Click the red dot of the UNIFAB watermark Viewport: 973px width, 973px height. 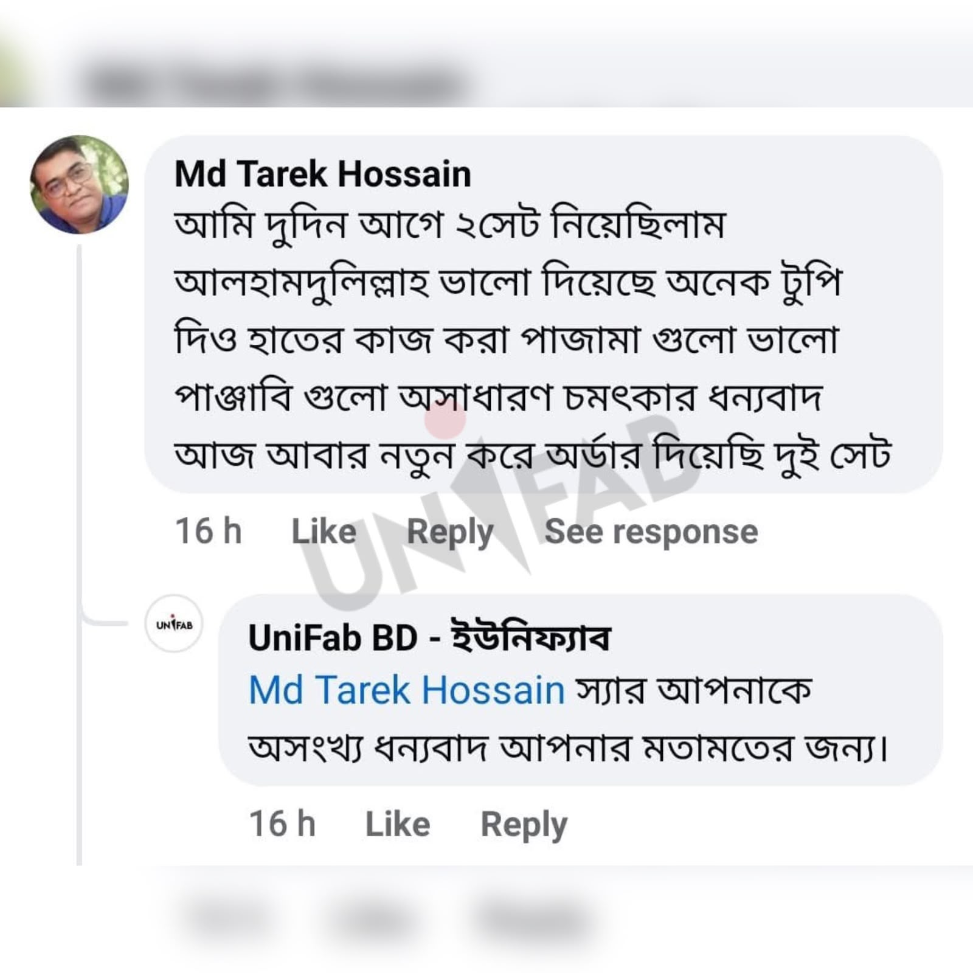(446, 418)
